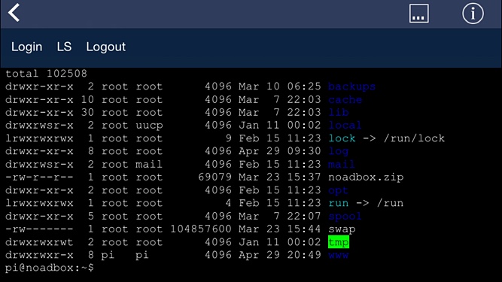Click the lock symlink name
The image size is (502, 282).
point(342,138)
